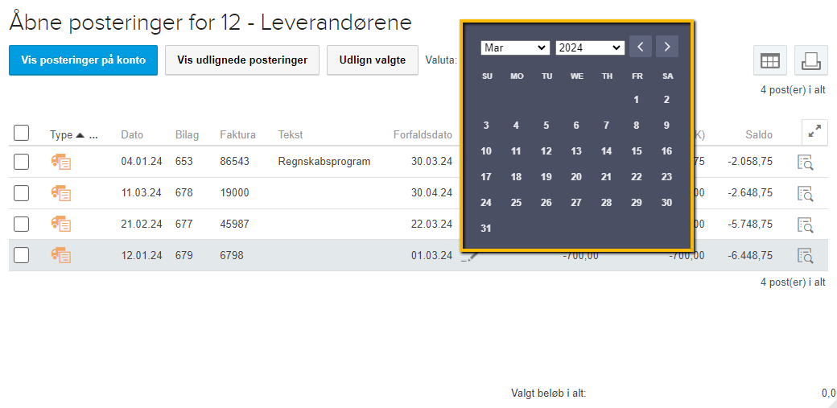The height and width of the screenshot is (408, 837).
Task: Click supplier invoice icon for bilag 677
Action: pyautogui.click(x=61, y=225)
